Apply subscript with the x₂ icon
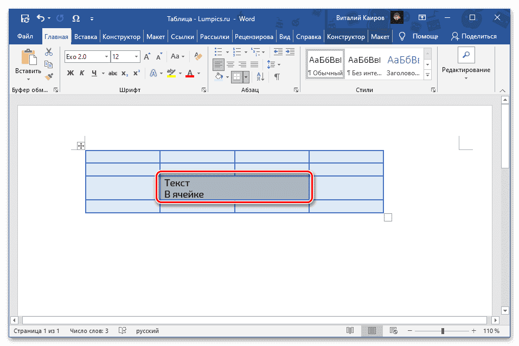Image resolution: width=519 pixels, height=346 pixels. (124, 73)
